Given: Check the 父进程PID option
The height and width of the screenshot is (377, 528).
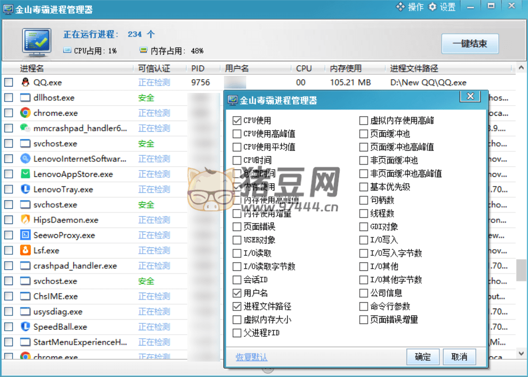Looking at the screenshot, I should coord(237,333).
